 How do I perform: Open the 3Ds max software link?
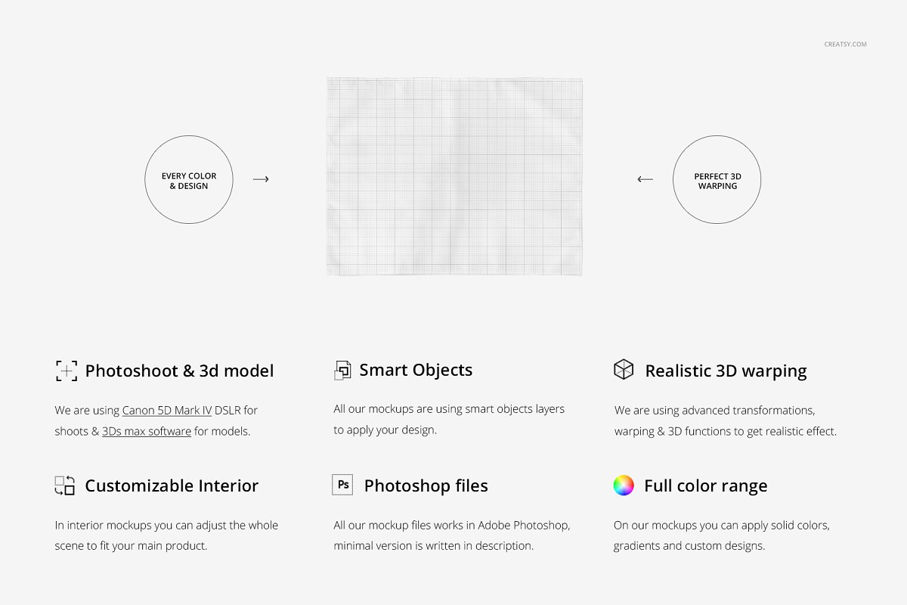[147, 431]
